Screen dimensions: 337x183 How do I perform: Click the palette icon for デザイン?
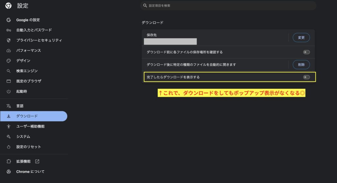(x=9, y=61)
